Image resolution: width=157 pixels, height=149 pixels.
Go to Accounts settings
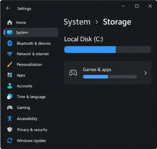coord(31,86)
